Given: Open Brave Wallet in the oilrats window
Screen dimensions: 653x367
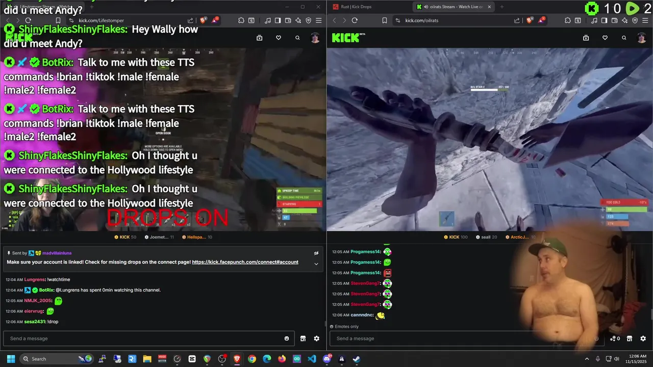Looking at the screenshot, I should click(615, 20).
